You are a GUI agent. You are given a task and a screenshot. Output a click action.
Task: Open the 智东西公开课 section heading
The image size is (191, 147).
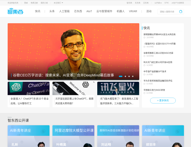point(18,121)
